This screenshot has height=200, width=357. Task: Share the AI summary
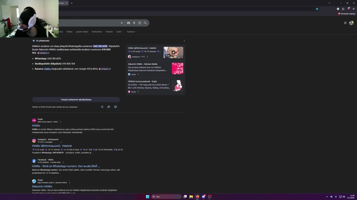tap(102, 107)
